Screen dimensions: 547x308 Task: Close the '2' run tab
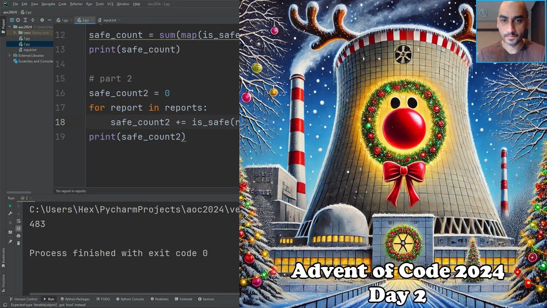tap(31, 198)
